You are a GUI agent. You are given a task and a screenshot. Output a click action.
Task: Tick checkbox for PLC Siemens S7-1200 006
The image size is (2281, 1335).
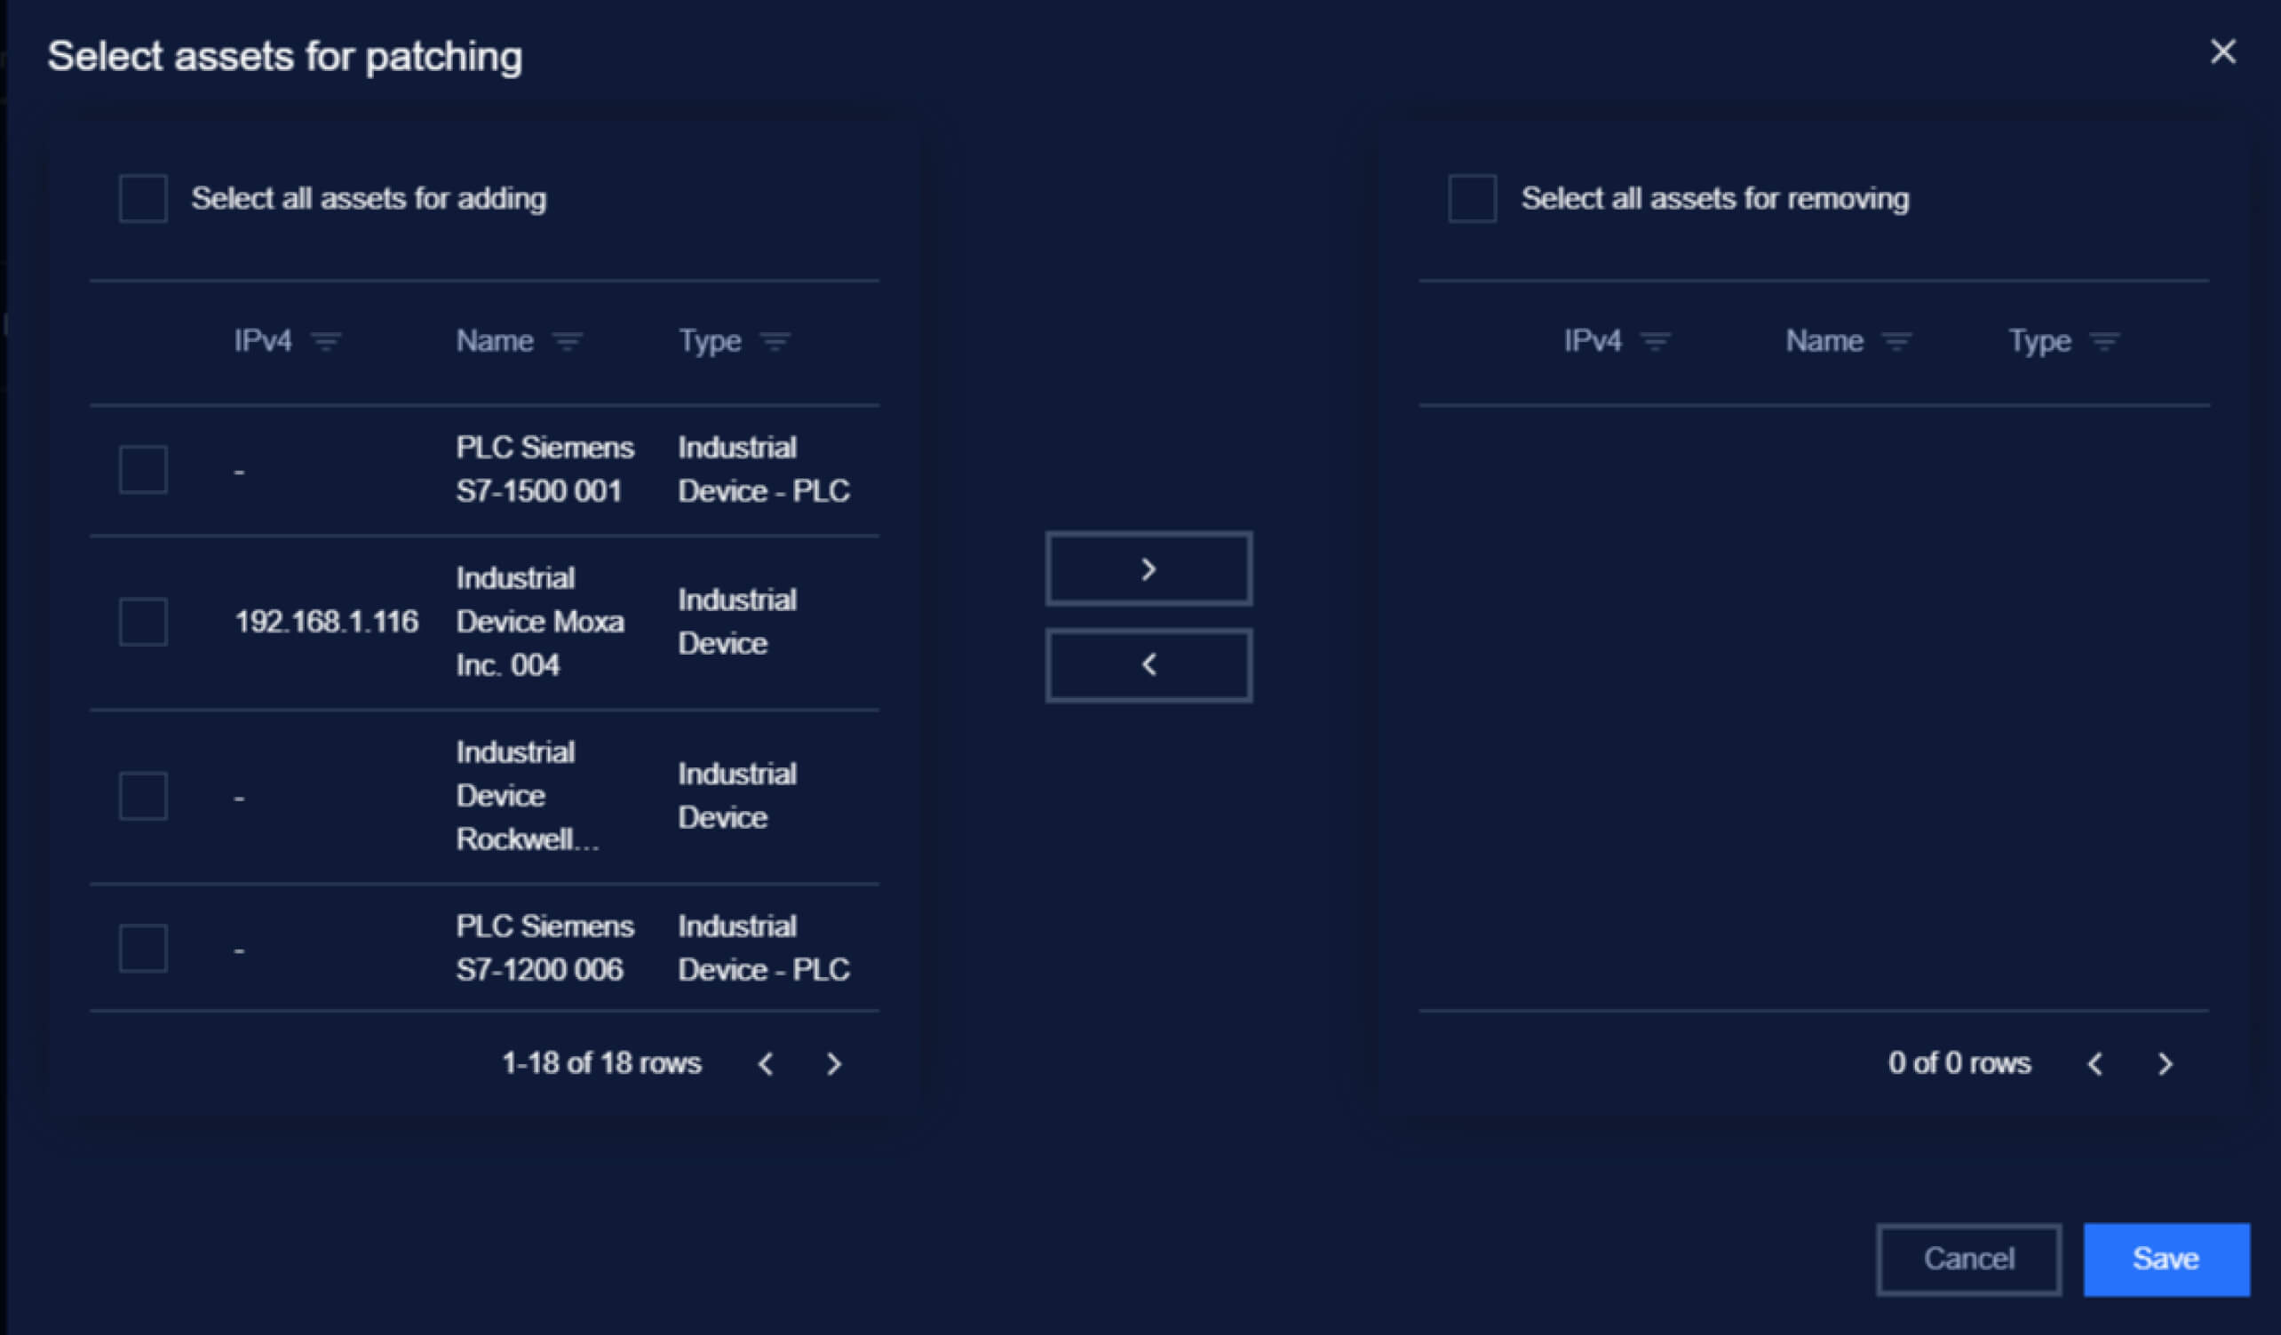(143, 948)
